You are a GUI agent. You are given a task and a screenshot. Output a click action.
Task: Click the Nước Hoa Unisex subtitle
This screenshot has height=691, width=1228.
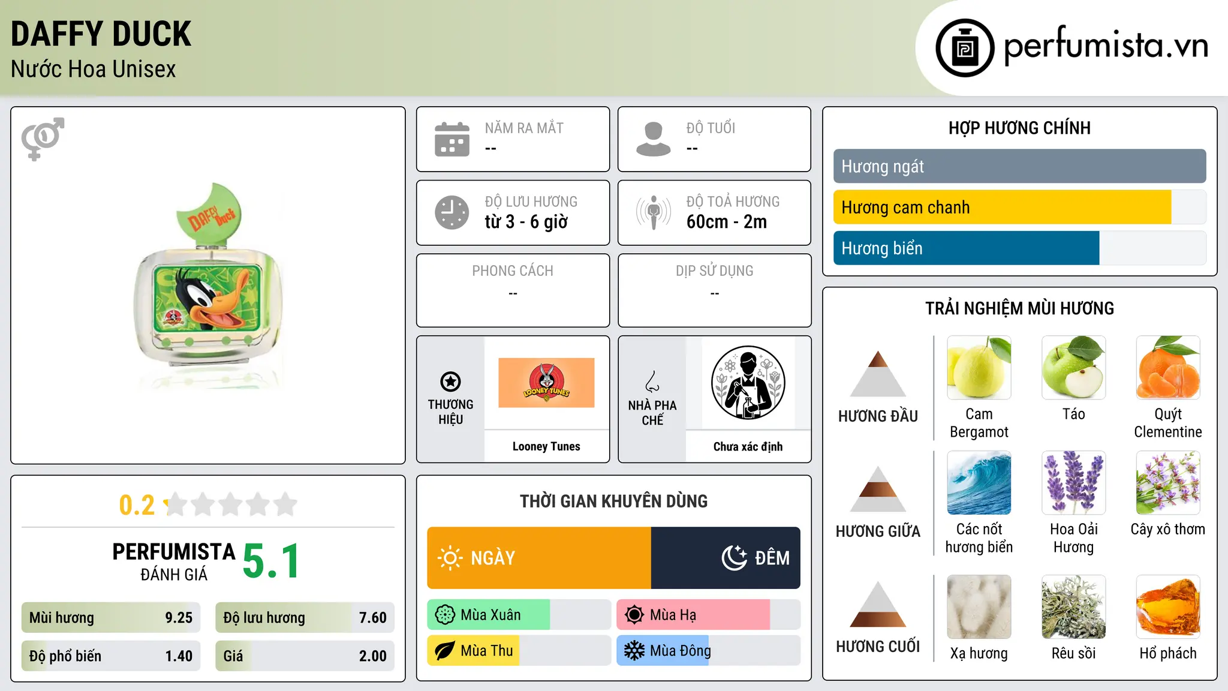pyautogui.click(x=94, y=69)
